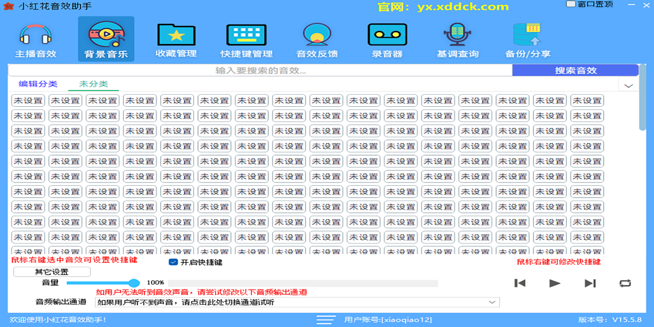654x327 pixels.
Task: Click the vertical scrollbar of the sound grid
Action: (643, 98)
